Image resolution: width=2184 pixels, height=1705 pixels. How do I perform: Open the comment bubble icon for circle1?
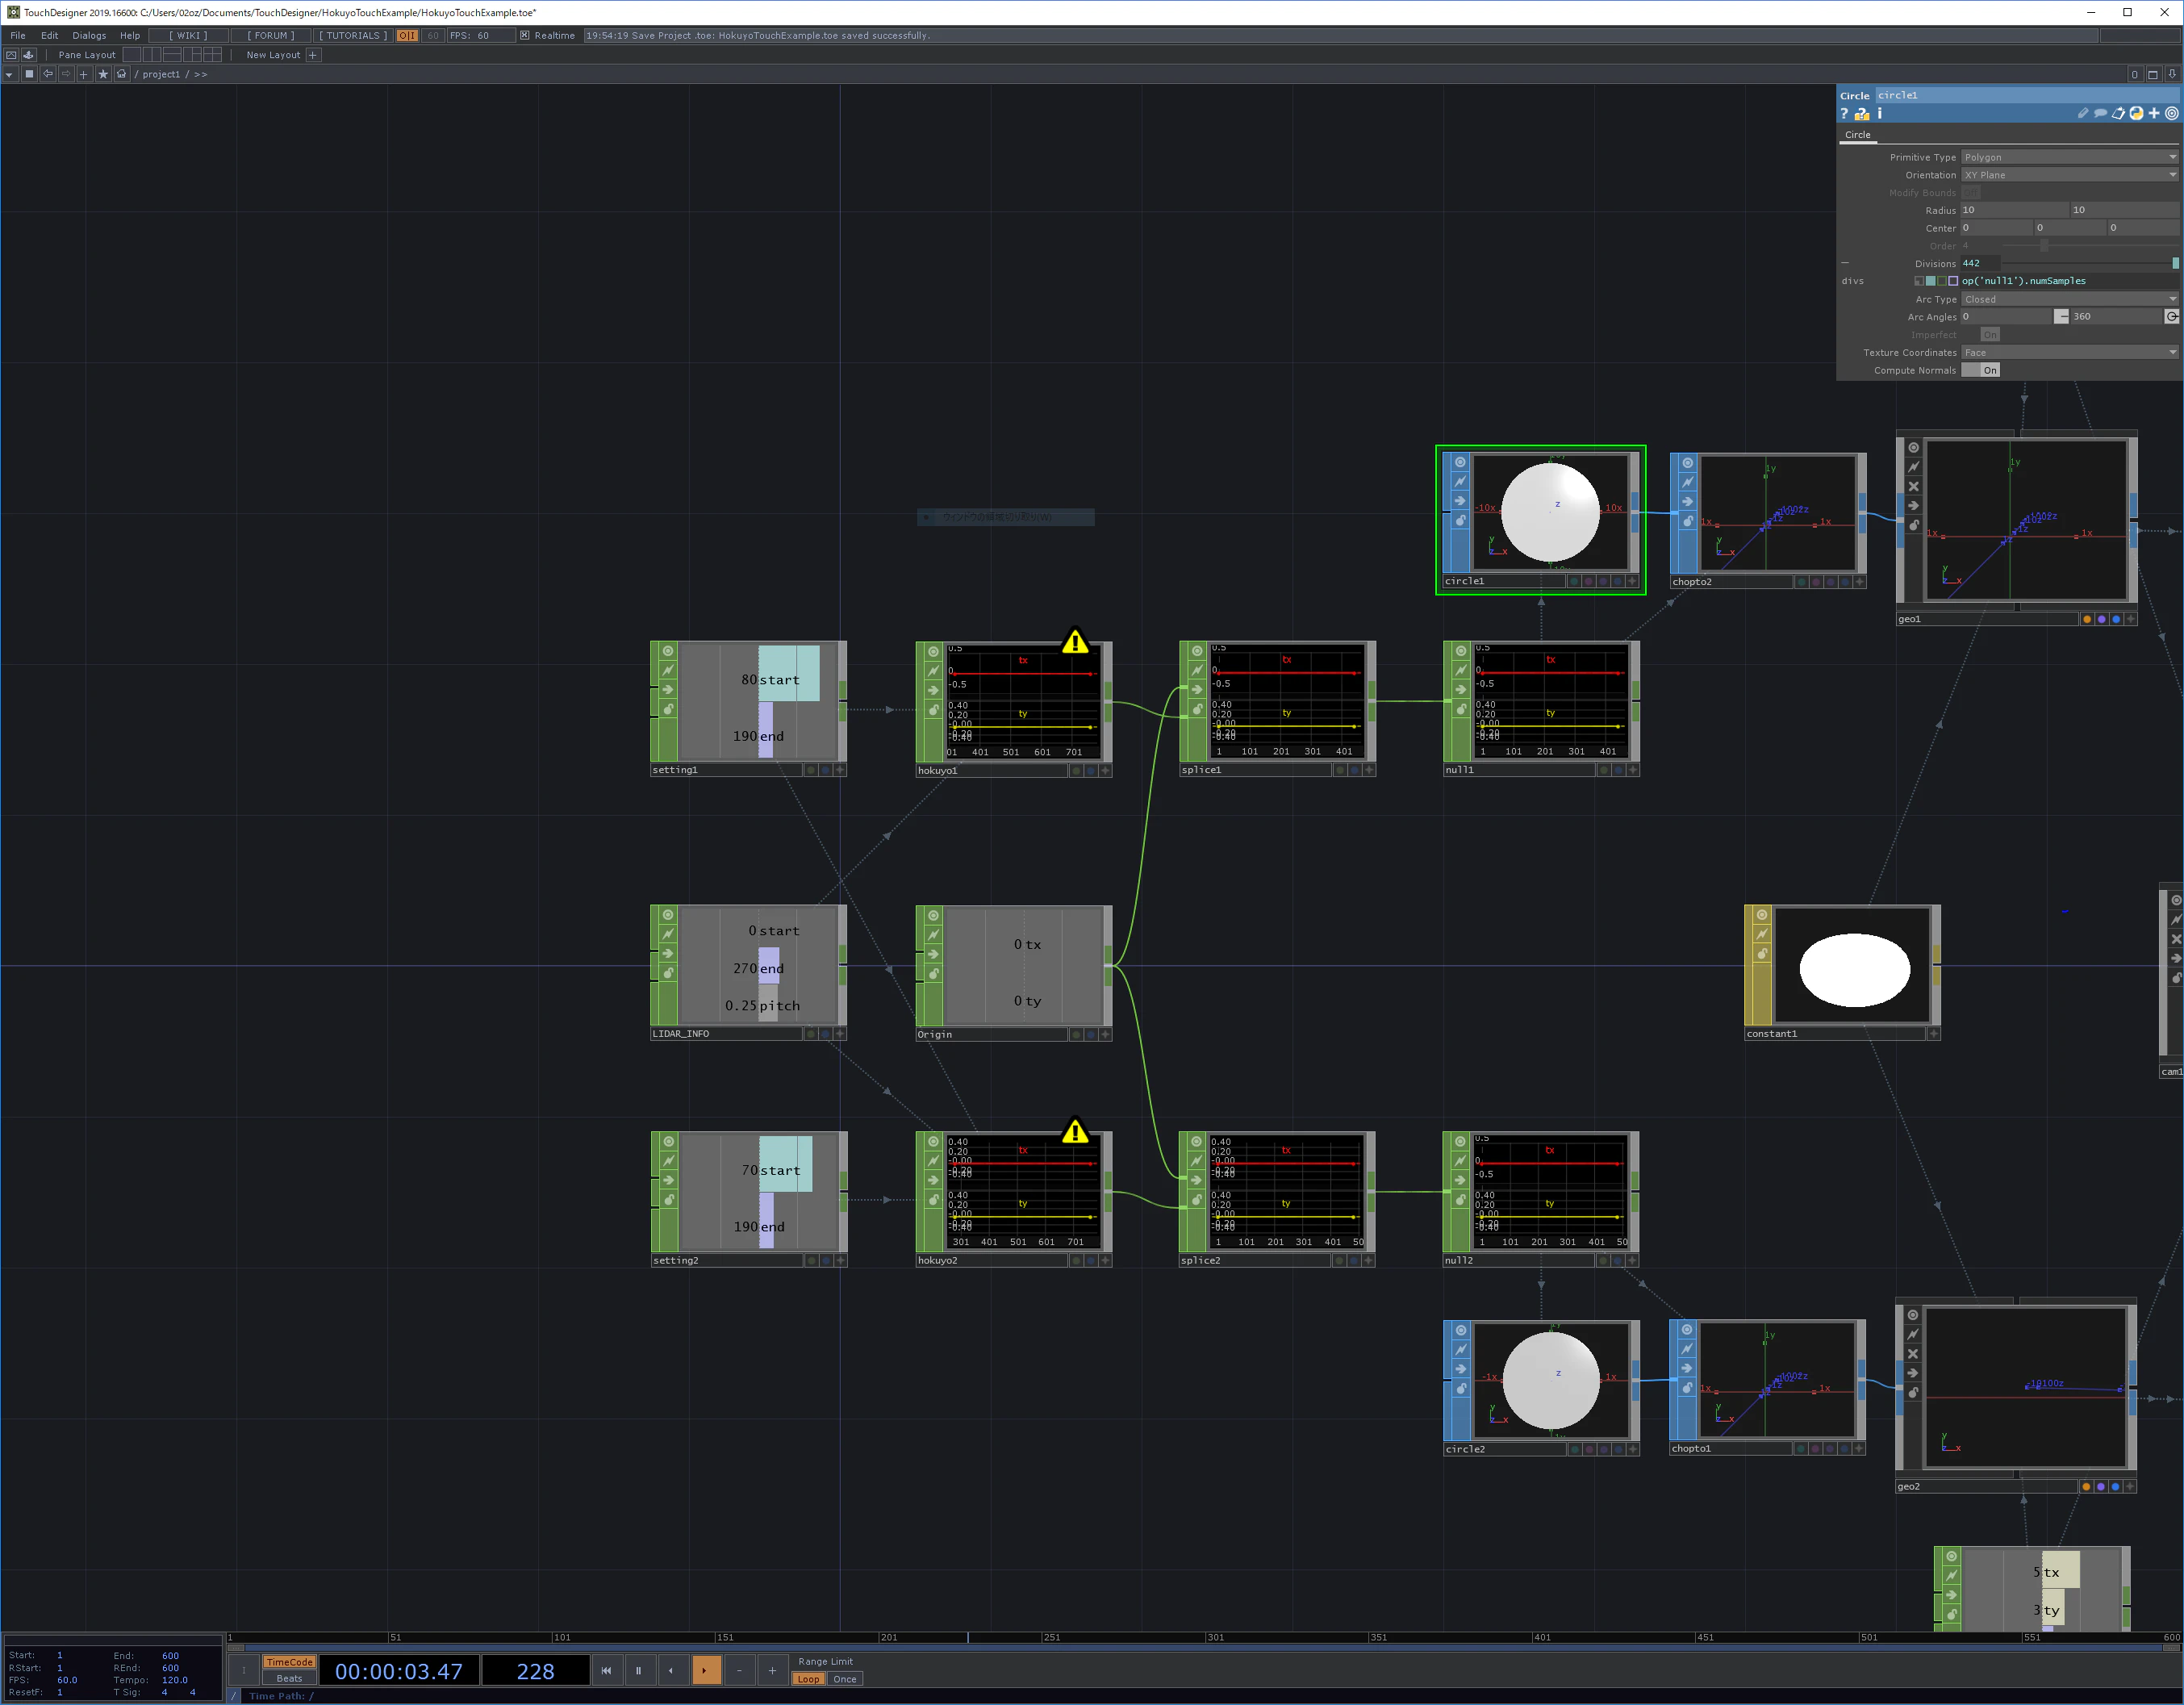click(2100, 114)
